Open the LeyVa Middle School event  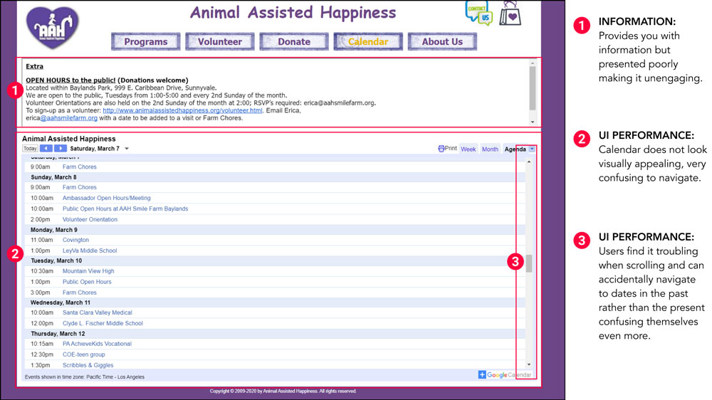click(90, 251)
